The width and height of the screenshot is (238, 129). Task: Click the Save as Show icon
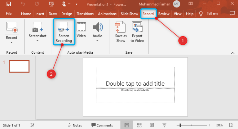point(121,28)
